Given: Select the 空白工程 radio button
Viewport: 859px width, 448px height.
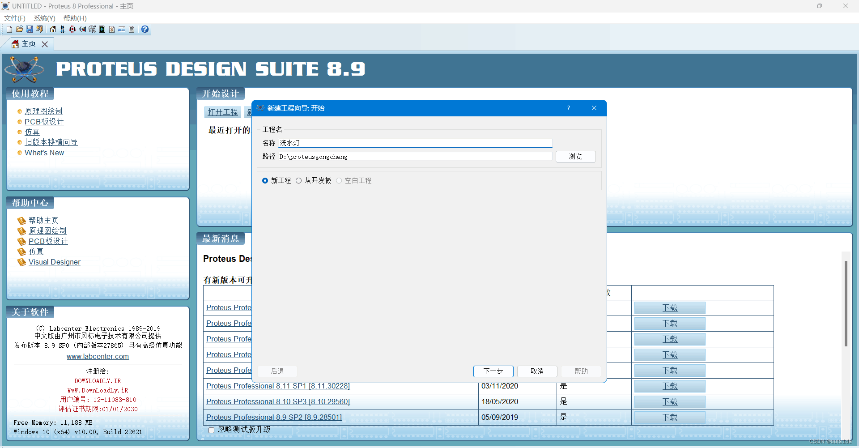Looking at the screenshot, I should coord(339,180).
